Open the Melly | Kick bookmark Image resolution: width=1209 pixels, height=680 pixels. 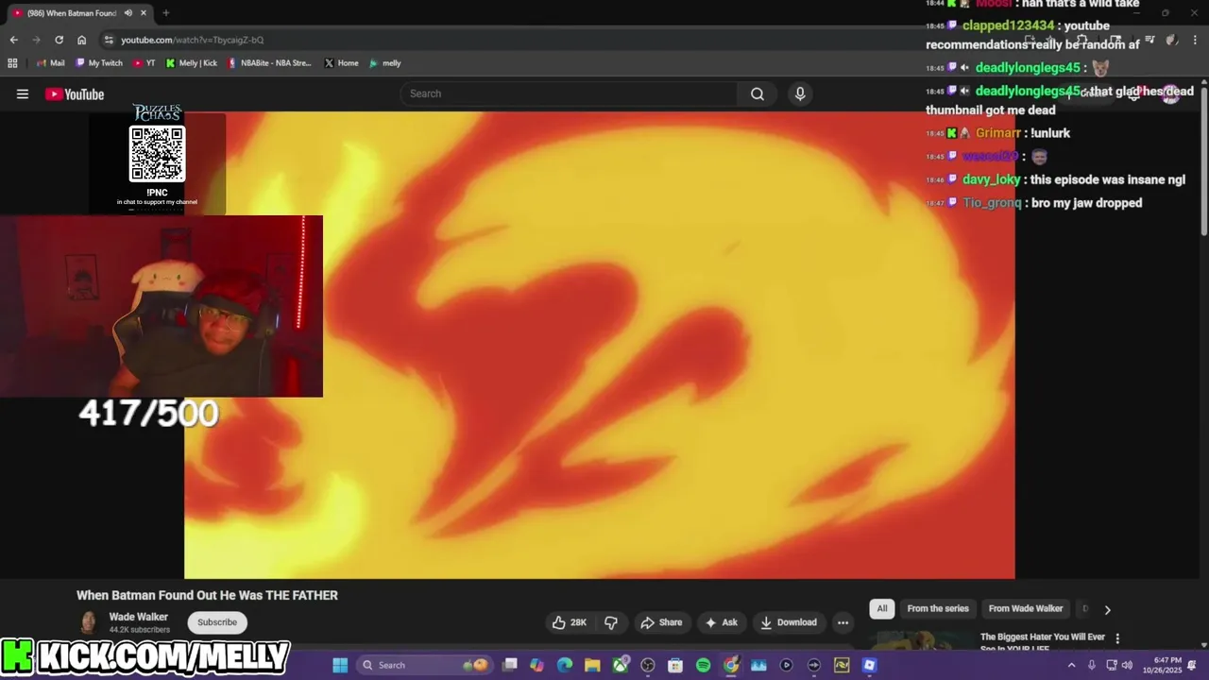[x=192, y=63]
